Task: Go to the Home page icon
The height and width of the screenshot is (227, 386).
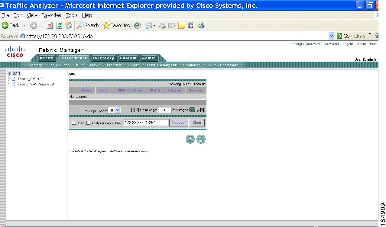Action: [x=69, y=26]
